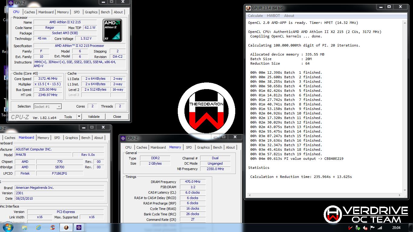The width and height of the screenshot is (413, 232).
Task: Click the taskbar clock showing 20:04
Action: (x=396, y=228)
